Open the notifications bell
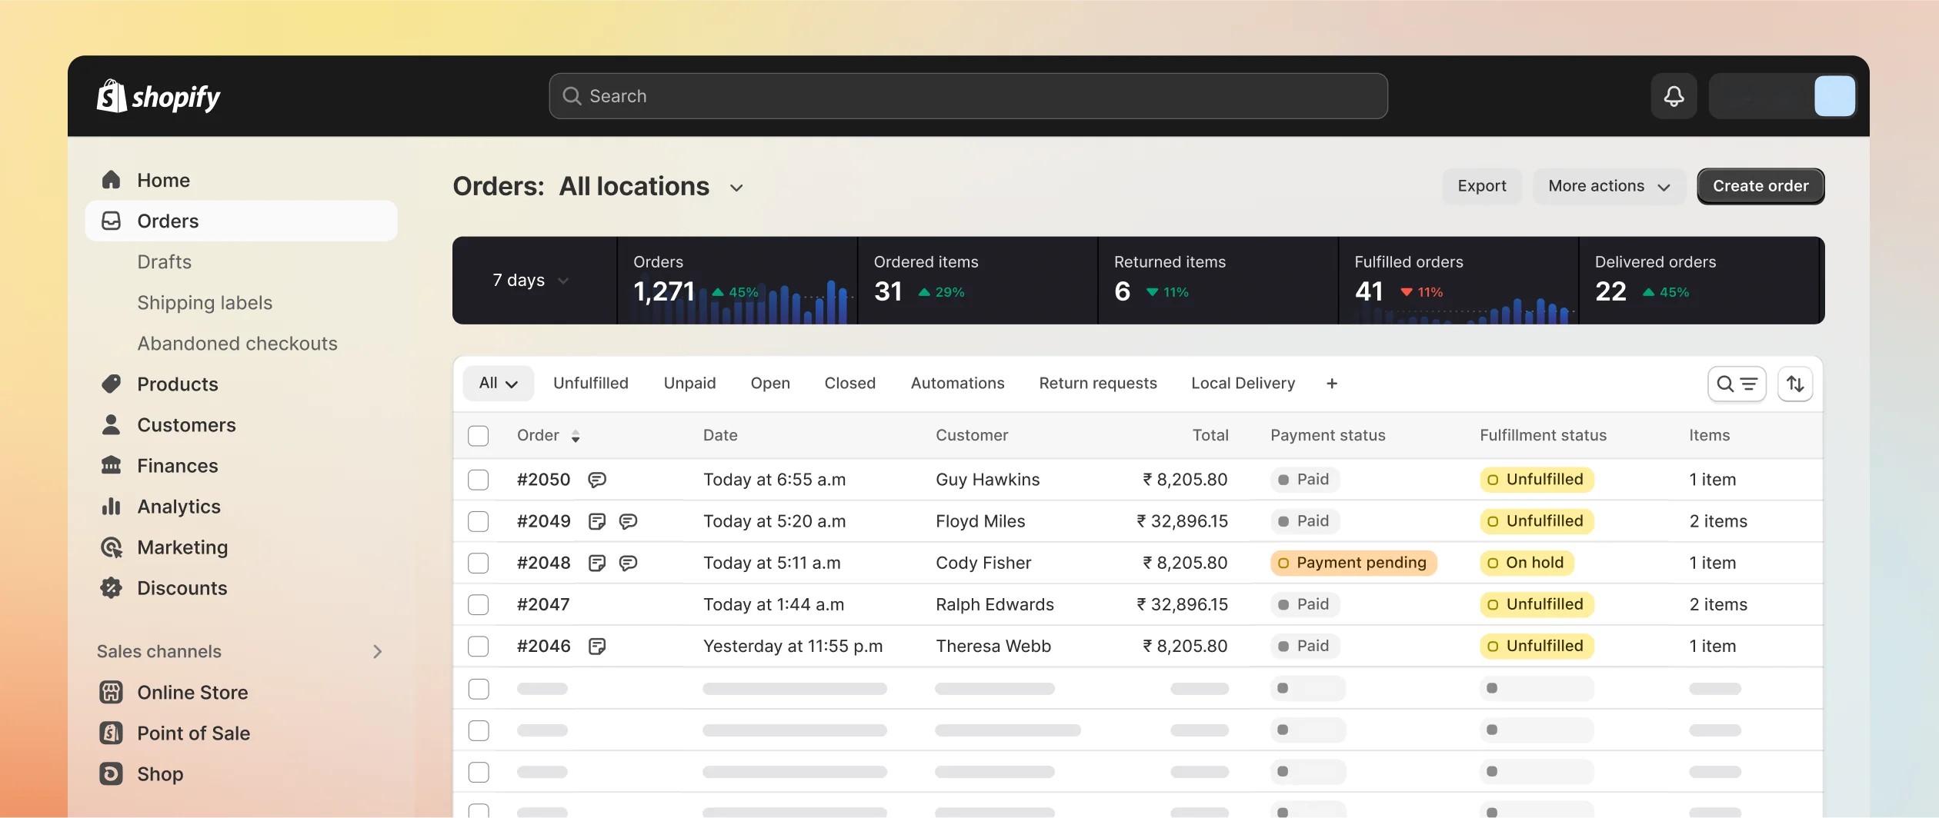1939x818 pixels. pyautogui.click(x=1674, y=96)
